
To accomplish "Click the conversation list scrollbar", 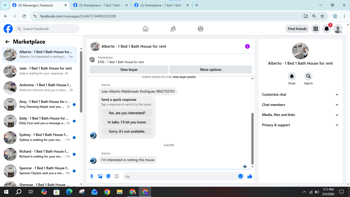I will click(x=81, y=82).
